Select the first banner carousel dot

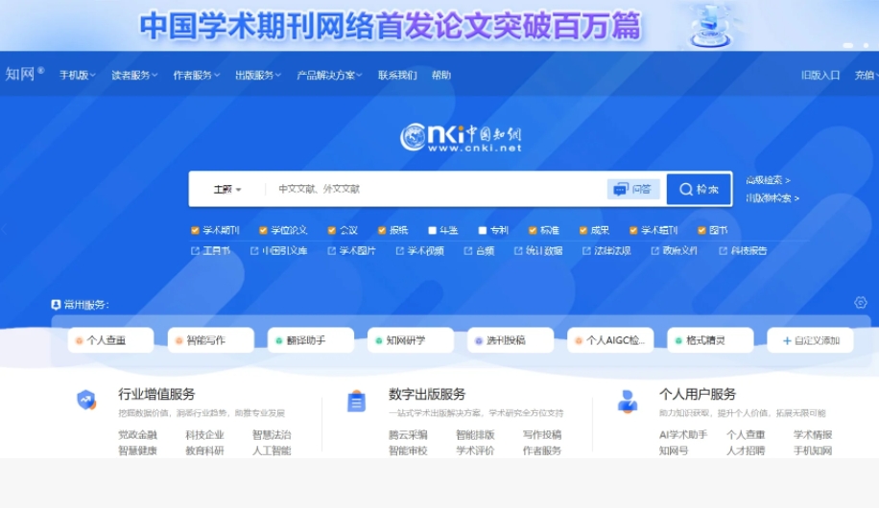pos(848,45)
